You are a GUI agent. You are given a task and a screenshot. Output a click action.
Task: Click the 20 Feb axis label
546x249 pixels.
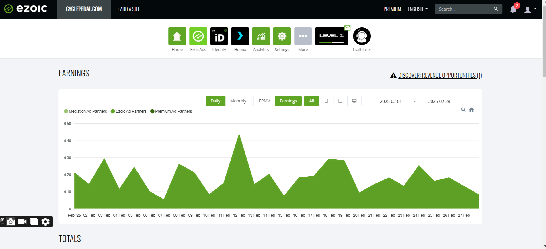point(359,215)
